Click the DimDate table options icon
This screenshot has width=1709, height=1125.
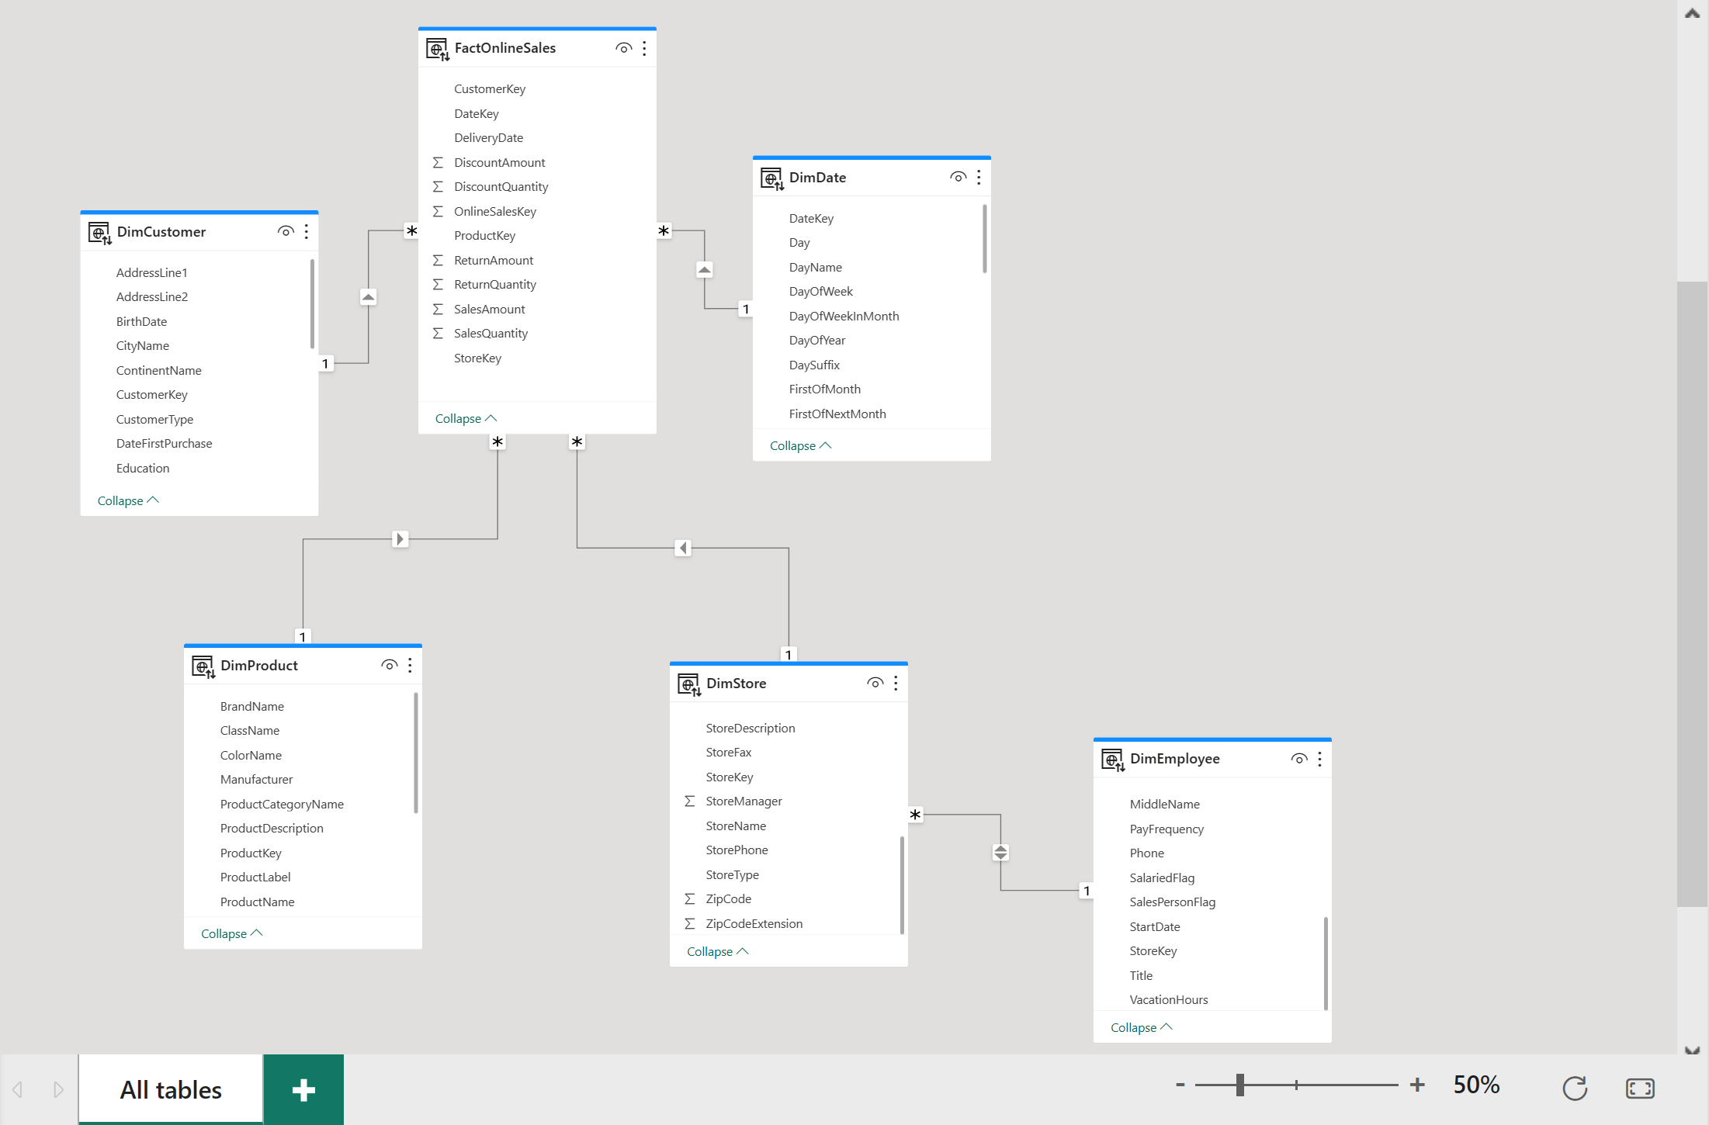(x=978, y=177)
